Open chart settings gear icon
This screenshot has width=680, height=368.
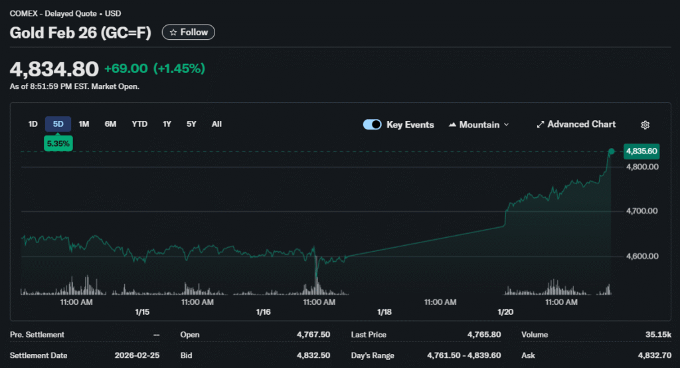click(645, 125)
